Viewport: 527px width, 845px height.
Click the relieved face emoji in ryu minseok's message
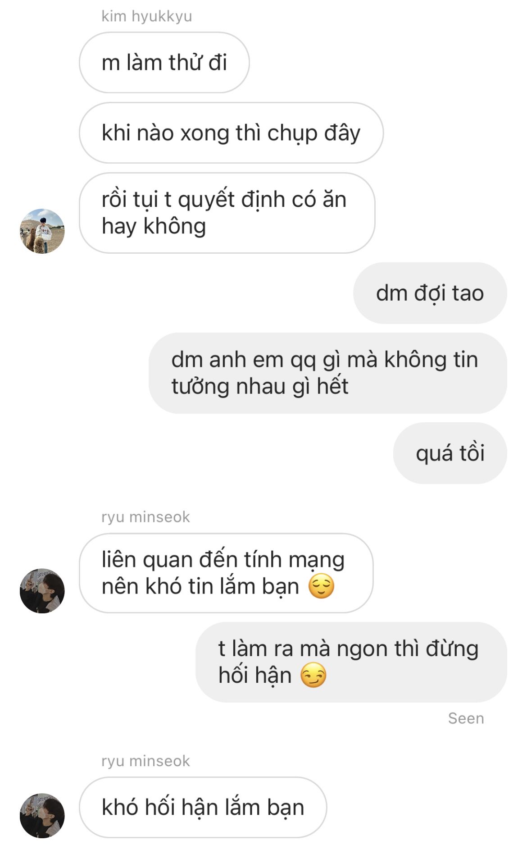[x=321, y=586]
